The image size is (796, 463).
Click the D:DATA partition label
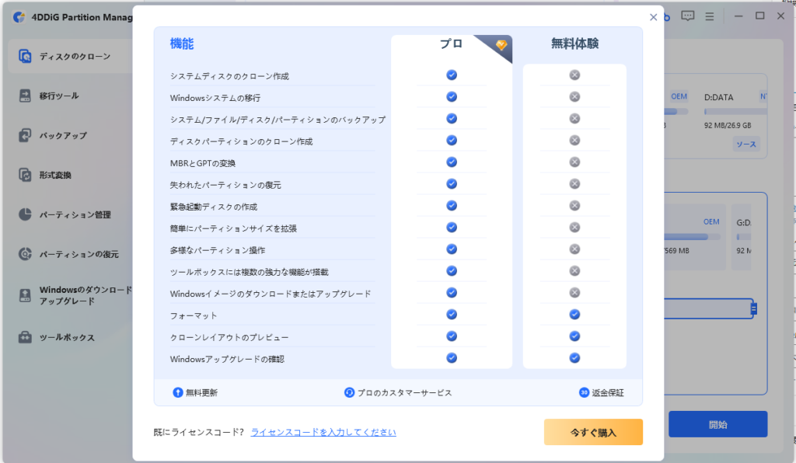[x=718, y=97]
